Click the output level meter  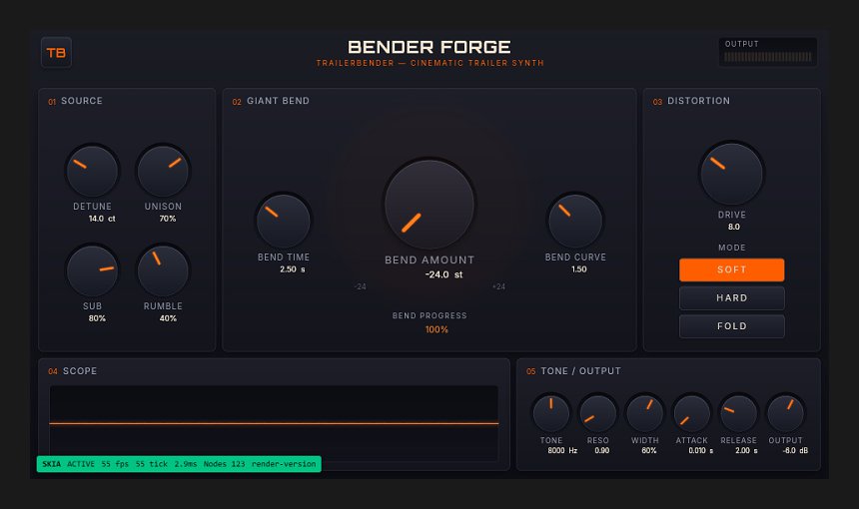(768, 57)
